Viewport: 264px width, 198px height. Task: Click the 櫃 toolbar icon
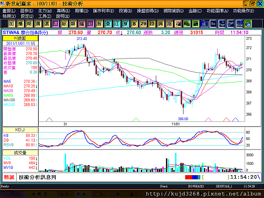pos(20,24)
